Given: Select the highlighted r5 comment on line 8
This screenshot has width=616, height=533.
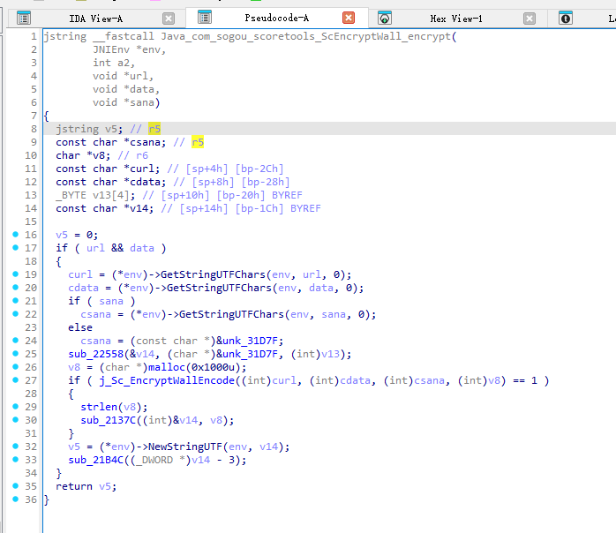Looking at the screenshot, I should [x=154, y=129].
